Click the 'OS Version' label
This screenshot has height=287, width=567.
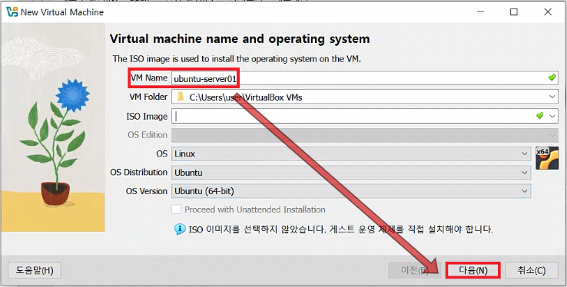pos(147,191)
